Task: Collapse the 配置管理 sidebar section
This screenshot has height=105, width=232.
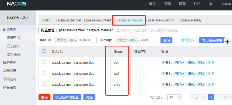Action: [34, 29]
